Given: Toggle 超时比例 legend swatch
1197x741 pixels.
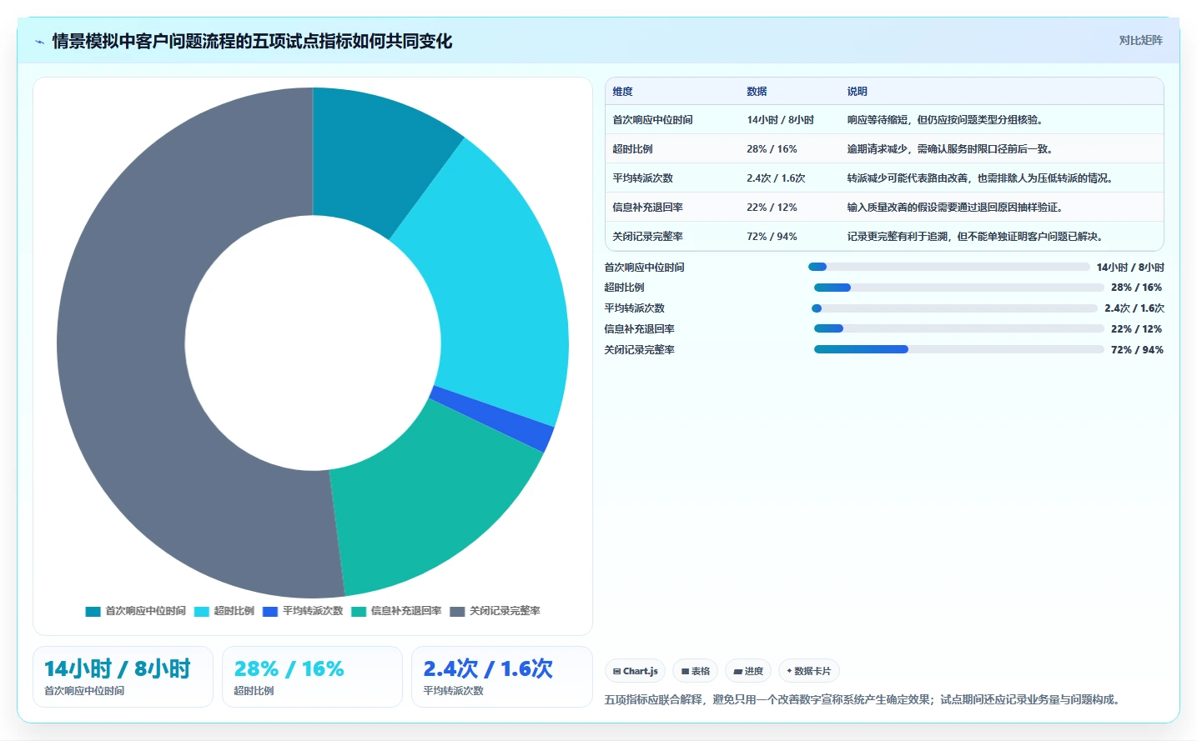Looking at the screenshot, I should pyautogui.click(x=201, y=611).
